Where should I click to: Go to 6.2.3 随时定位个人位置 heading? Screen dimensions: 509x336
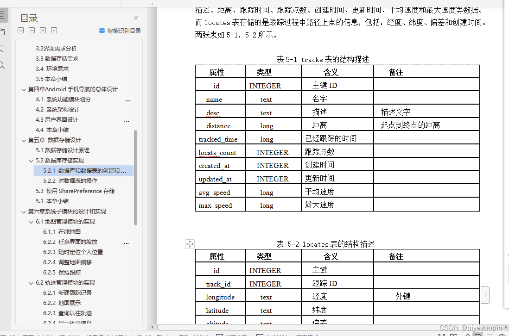pos(73,252)
